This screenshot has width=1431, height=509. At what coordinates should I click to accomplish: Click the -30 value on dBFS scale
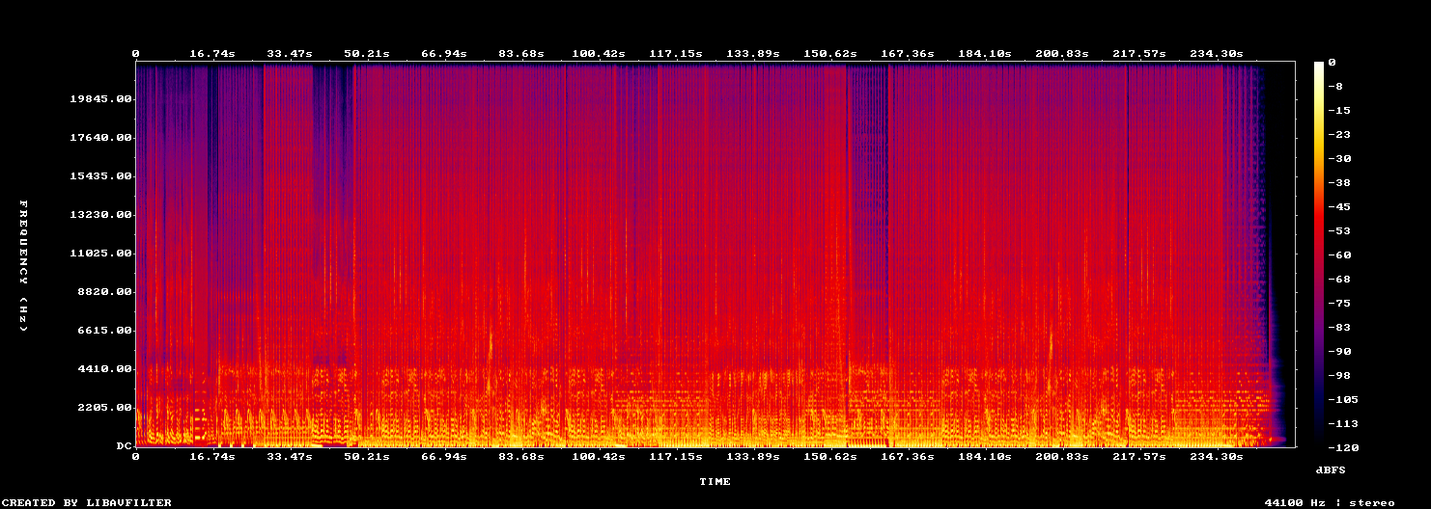[x=1339, y=158]
